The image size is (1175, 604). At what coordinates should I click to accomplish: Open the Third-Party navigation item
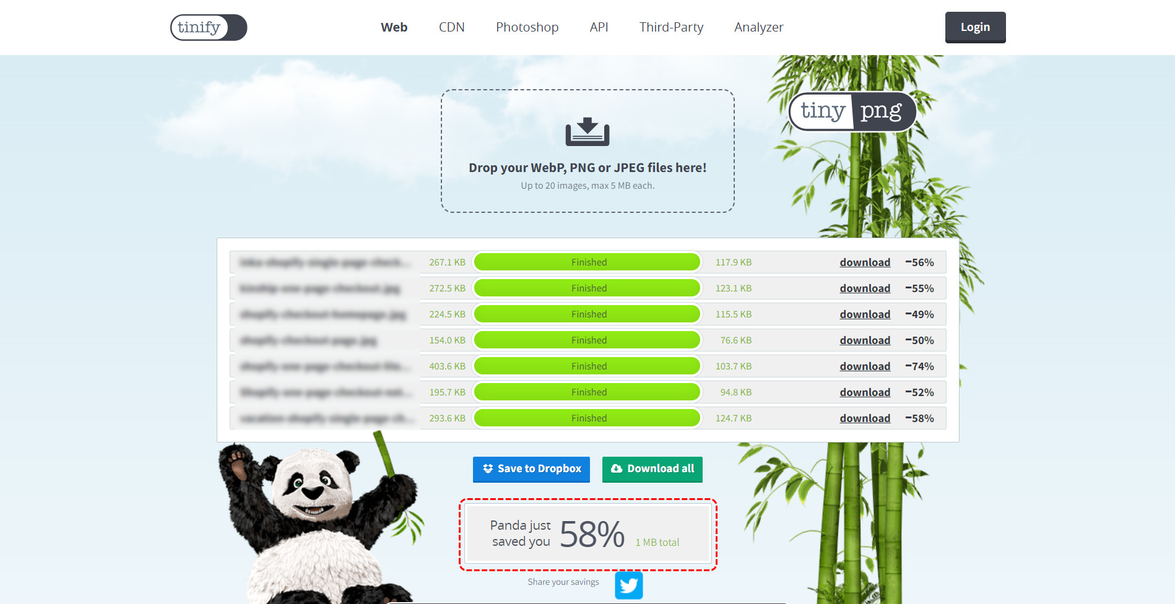[x=671, y=27]
